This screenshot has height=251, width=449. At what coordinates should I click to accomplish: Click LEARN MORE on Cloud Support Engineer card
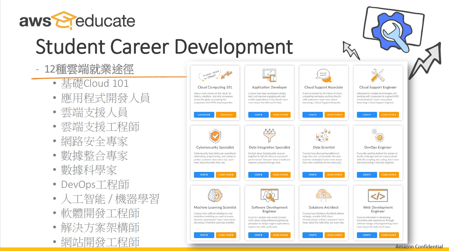(388, 115)
